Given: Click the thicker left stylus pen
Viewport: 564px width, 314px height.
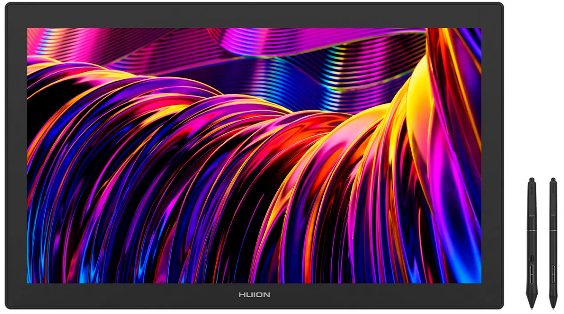Looking at the screenshot, I should pyautogui.click(x=532, y=244).
